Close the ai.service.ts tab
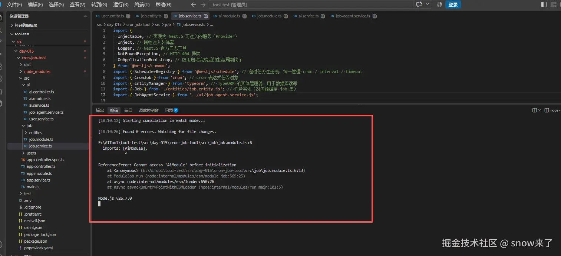Image resolution: width=561 pixels, height=256 pixels. [x=323, y=16]
